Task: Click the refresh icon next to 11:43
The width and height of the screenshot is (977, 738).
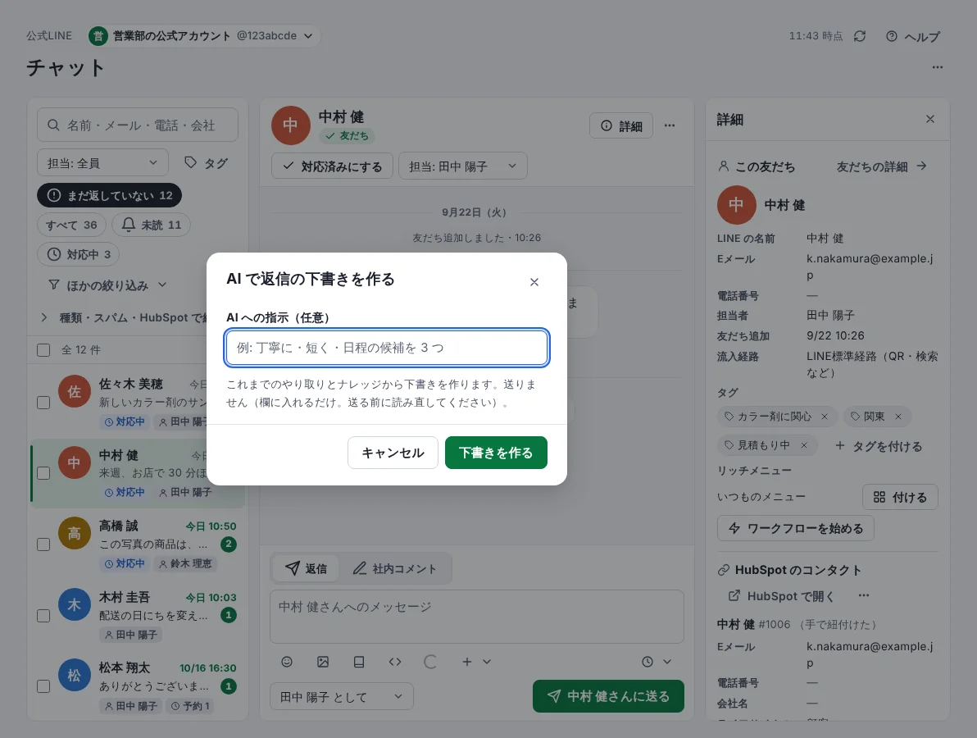Action: 860,36
